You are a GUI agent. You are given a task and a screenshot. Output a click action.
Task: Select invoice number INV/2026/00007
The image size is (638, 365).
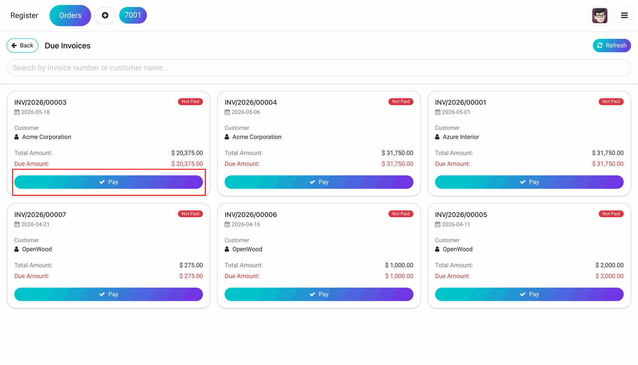(40, 215)
